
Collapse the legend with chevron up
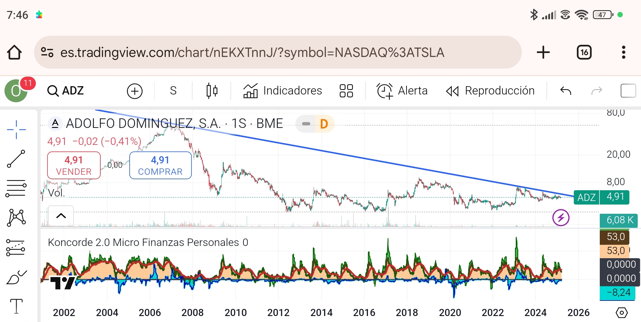(x=61, y=216)
